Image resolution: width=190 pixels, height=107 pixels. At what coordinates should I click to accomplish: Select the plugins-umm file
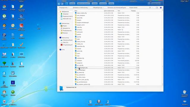(x=107, y=25)
